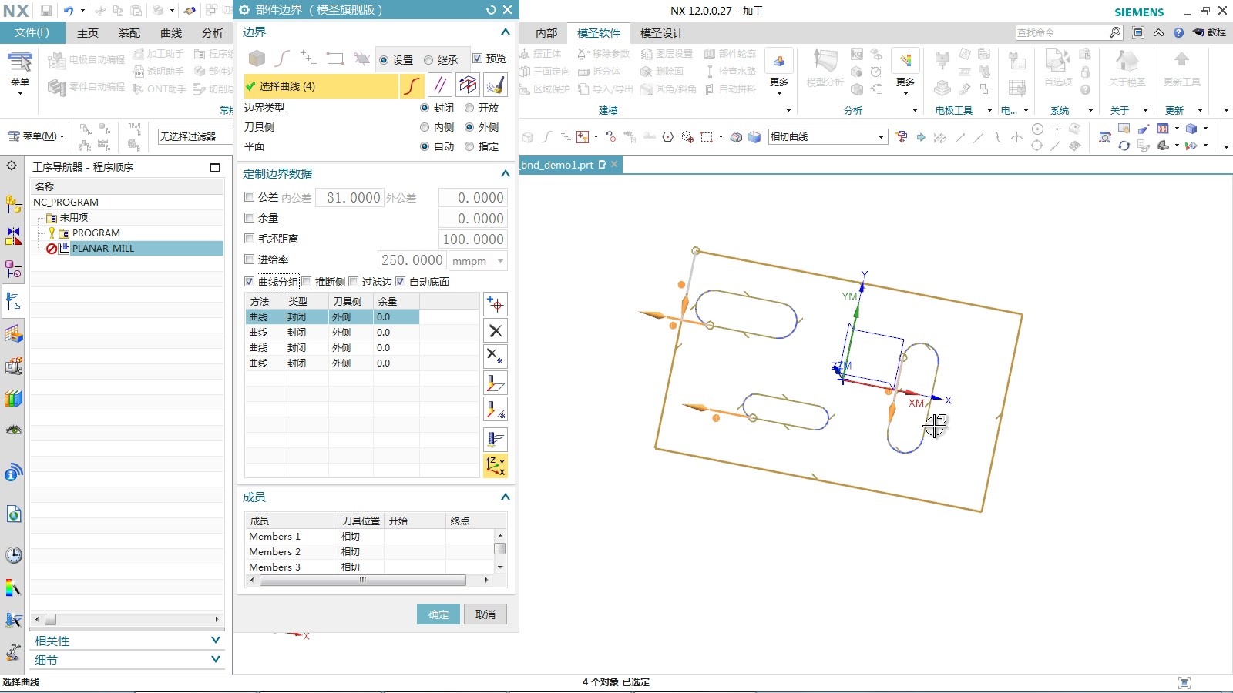
Task: Open the 文件(F) menu
Action: point(32,32)
